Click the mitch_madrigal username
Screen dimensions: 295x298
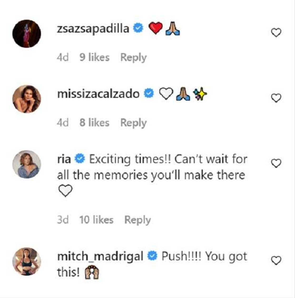coord(100,256)
